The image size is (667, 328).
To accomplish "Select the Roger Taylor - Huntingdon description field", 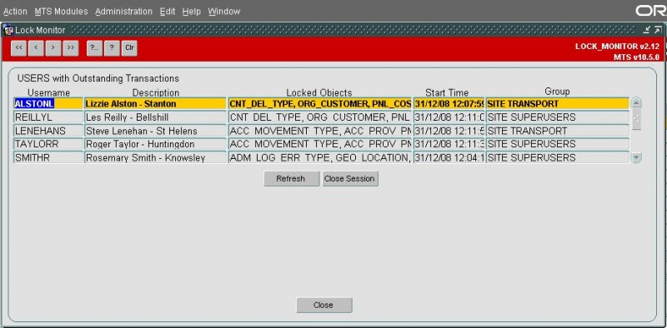I will pyautogui.click(x=155, y=144).
